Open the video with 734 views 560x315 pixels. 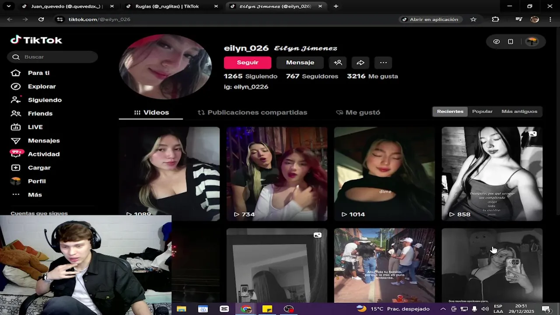tap(277, 174)
